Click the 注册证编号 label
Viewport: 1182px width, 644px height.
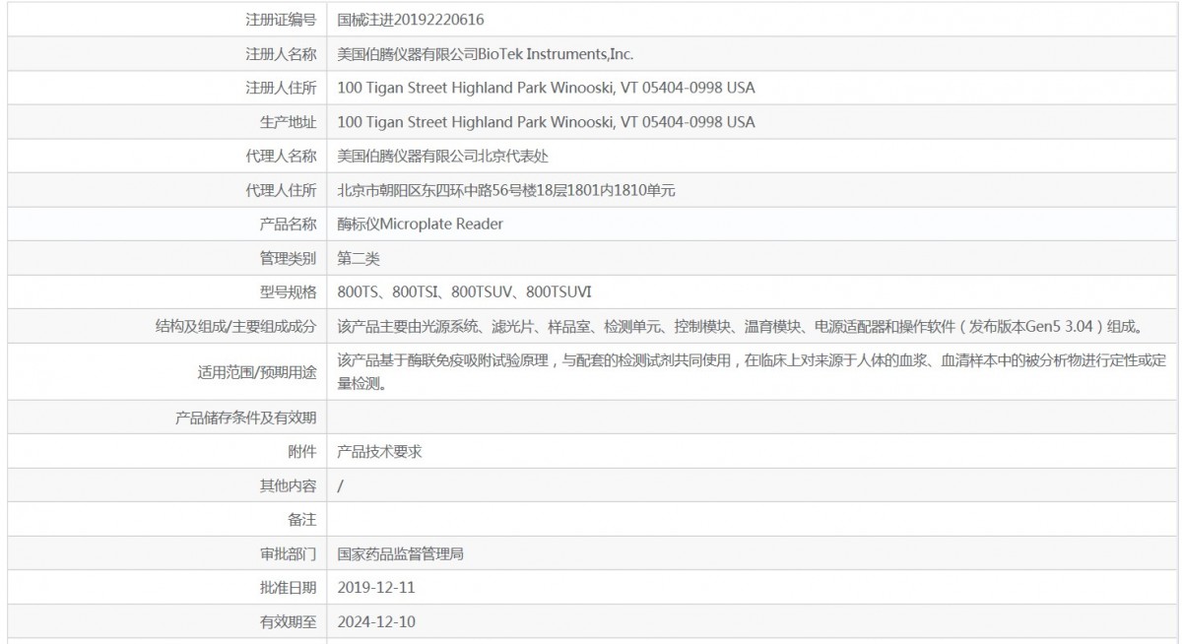tap(281, 19)
